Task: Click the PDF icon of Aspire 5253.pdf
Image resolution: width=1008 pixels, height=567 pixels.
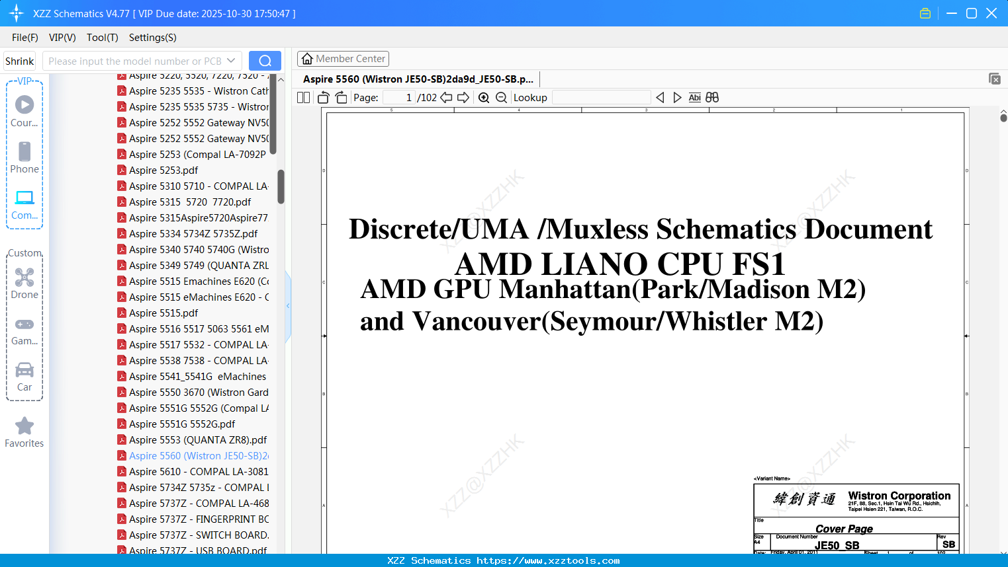Action: 122,170
